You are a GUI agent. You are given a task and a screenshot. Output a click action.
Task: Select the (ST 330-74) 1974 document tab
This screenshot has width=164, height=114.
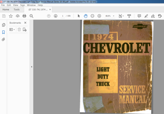click(38, 10)
